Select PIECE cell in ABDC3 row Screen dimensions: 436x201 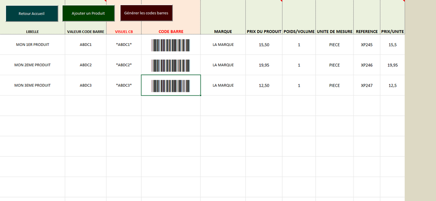[x=335, y=85]
